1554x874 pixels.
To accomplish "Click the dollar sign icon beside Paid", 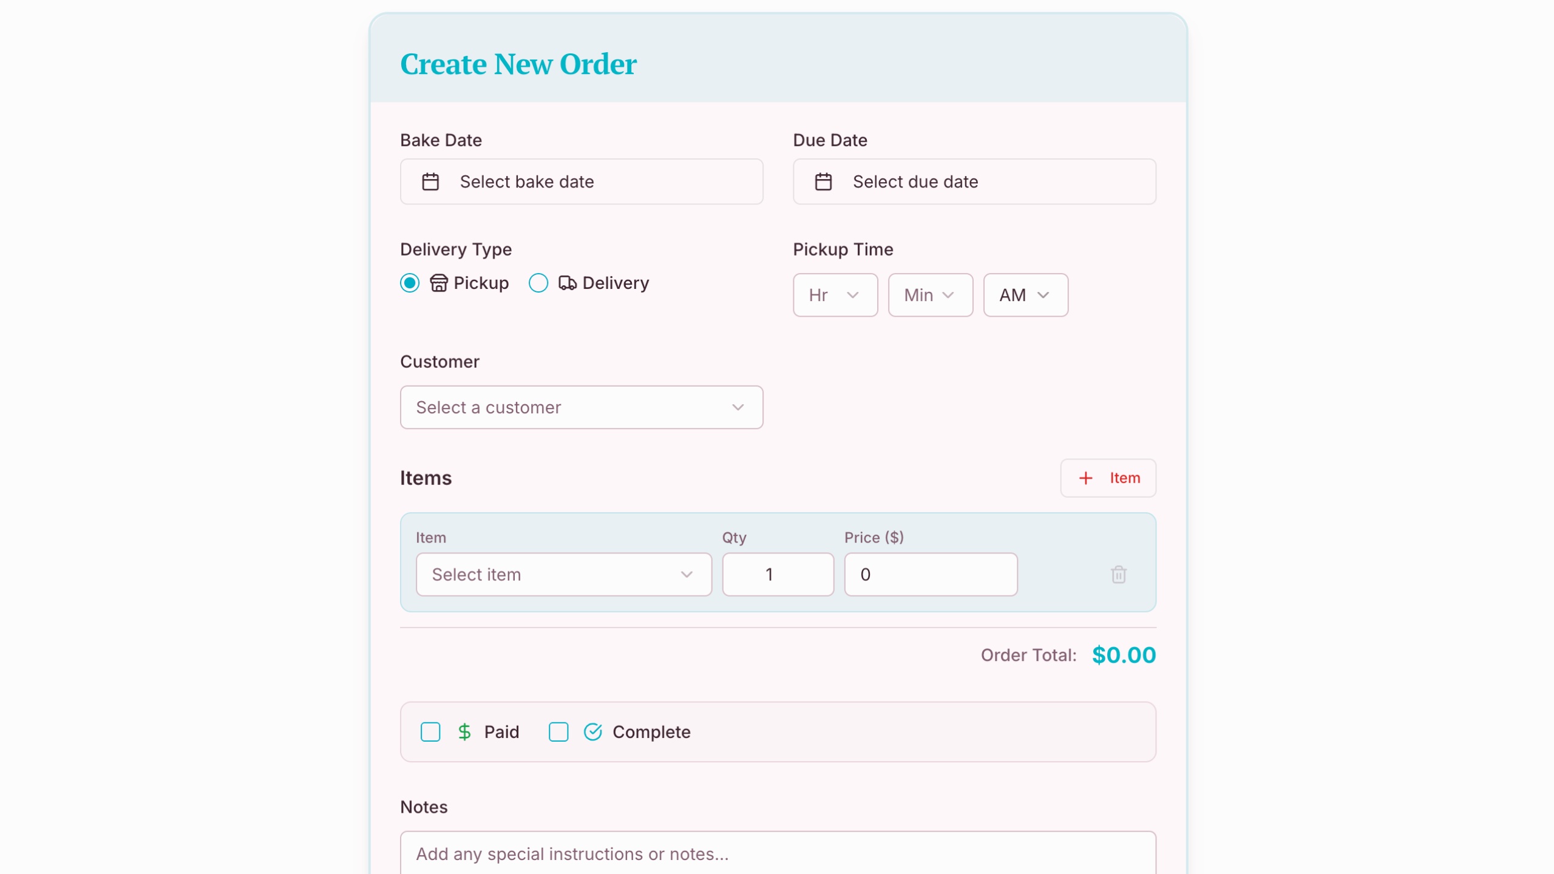I will click(x=464, y=731).
